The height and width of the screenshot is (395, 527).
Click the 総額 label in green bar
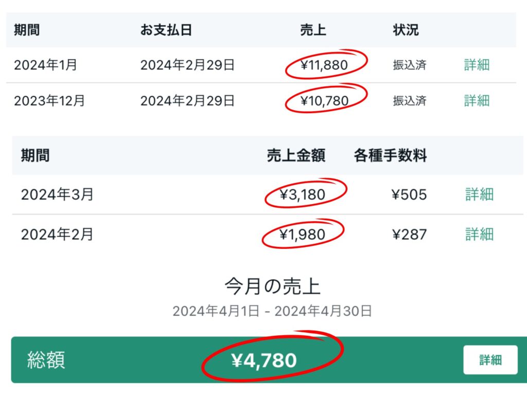[46, 360]
